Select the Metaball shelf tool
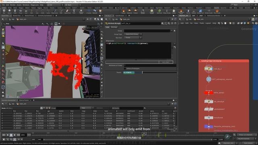Viewport: 258px width, 145px height. click(x=95, y=11)
